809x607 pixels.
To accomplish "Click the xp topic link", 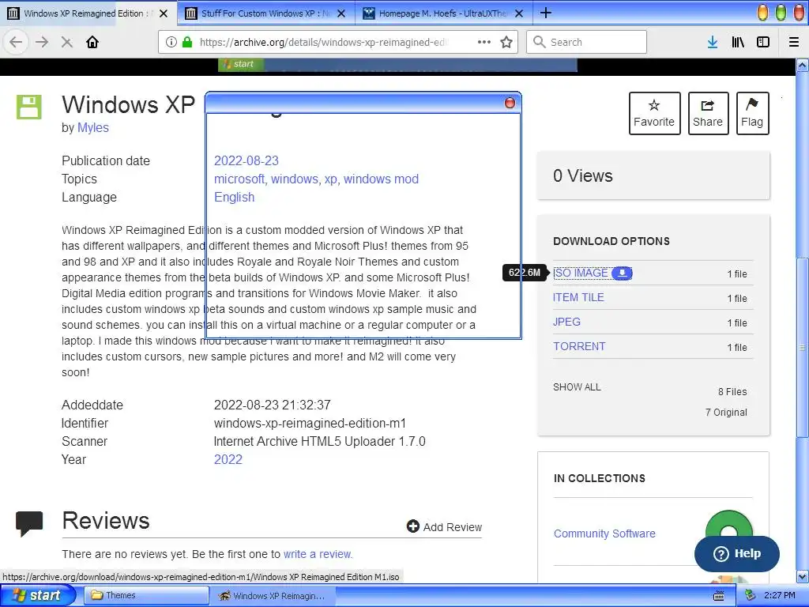I will (331, 179).
